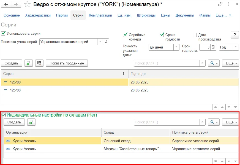Image resolution: width=240 pixels, height=165 pixels.
Task: Start search with magnifier in series toolbar
Action: coord(214,63)
